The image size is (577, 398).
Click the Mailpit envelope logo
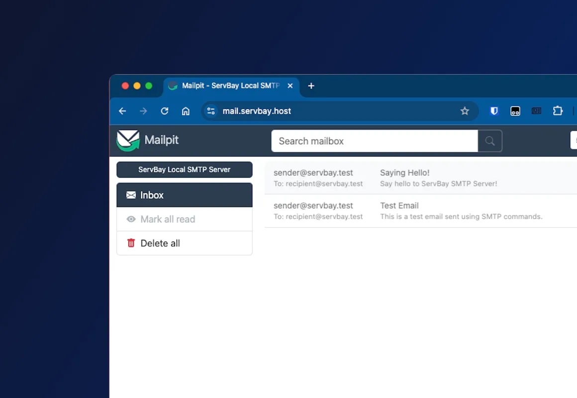tap(128, 140)
